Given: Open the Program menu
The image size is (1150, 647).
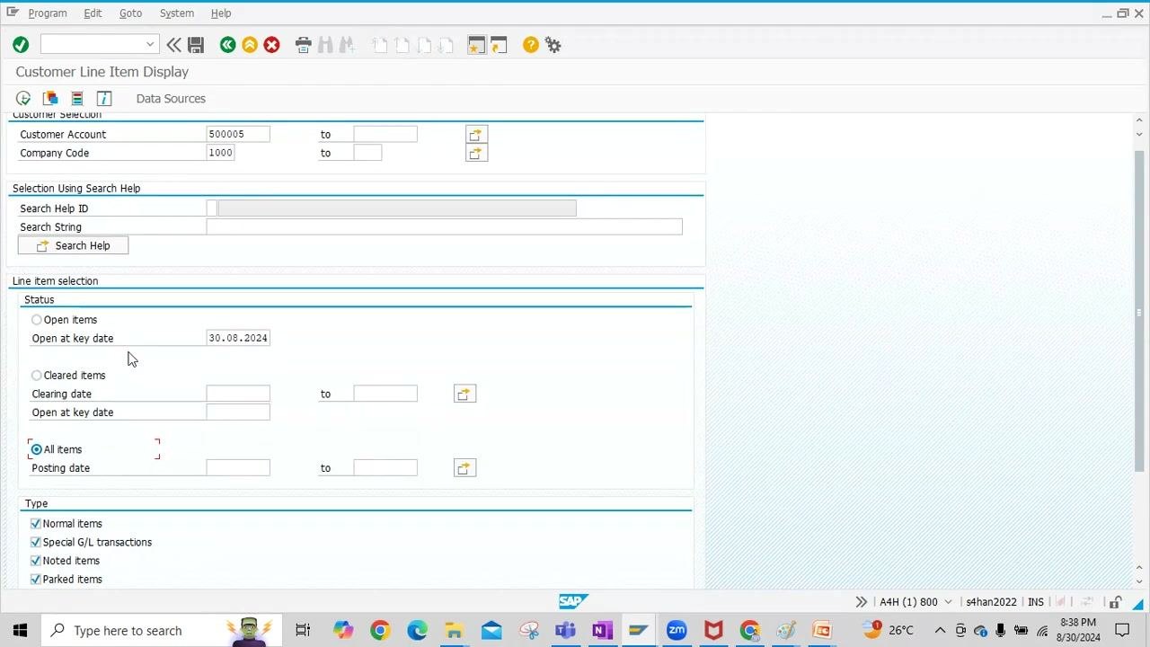Looking at the screenshot, I should point(48,13).
